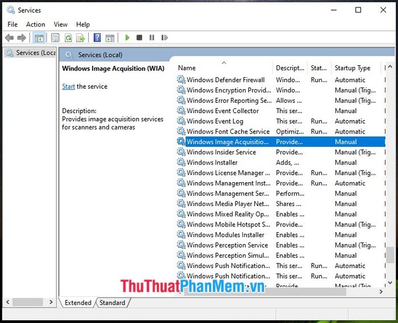Select Windows Management Service row
398x323 pixels.
coord(280,194)
